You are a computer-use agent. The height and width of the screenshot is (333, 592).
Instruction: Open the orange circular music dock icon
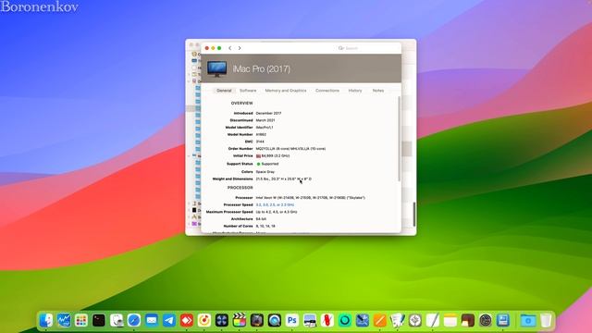click(203, 321)
